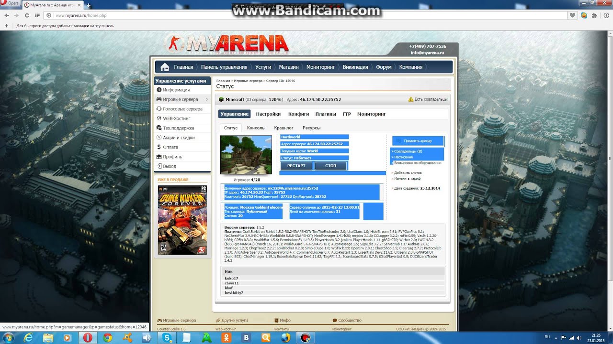This screenshot has width=613, height=344.
Task: Open Магазин in top navigation
Action: (289, 67)
